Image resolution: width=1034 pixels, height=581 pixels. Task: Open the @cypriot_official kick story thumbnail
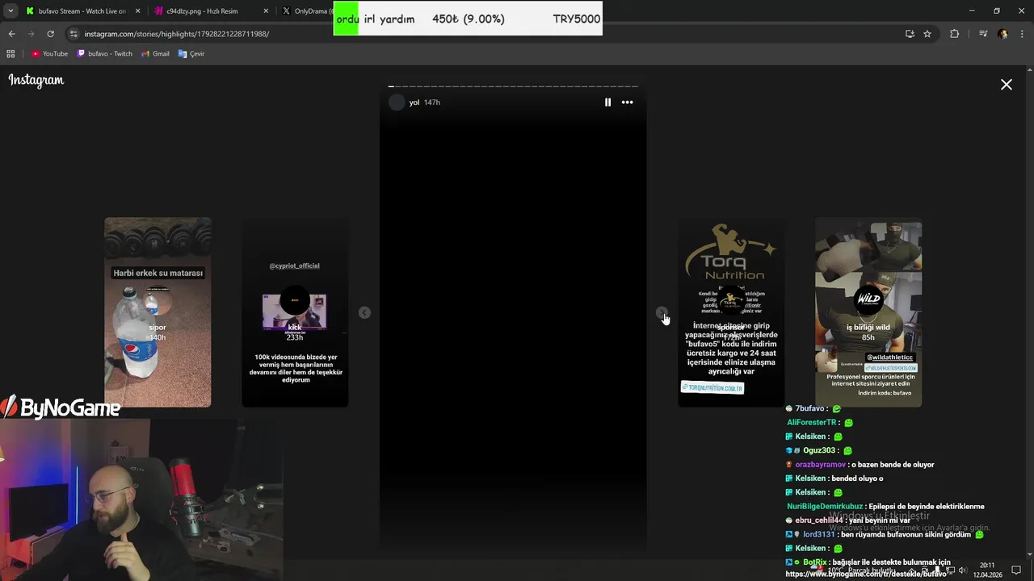(295, 312)
